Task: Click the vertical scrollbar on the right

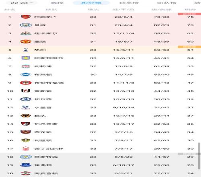Action: [199, 156]
